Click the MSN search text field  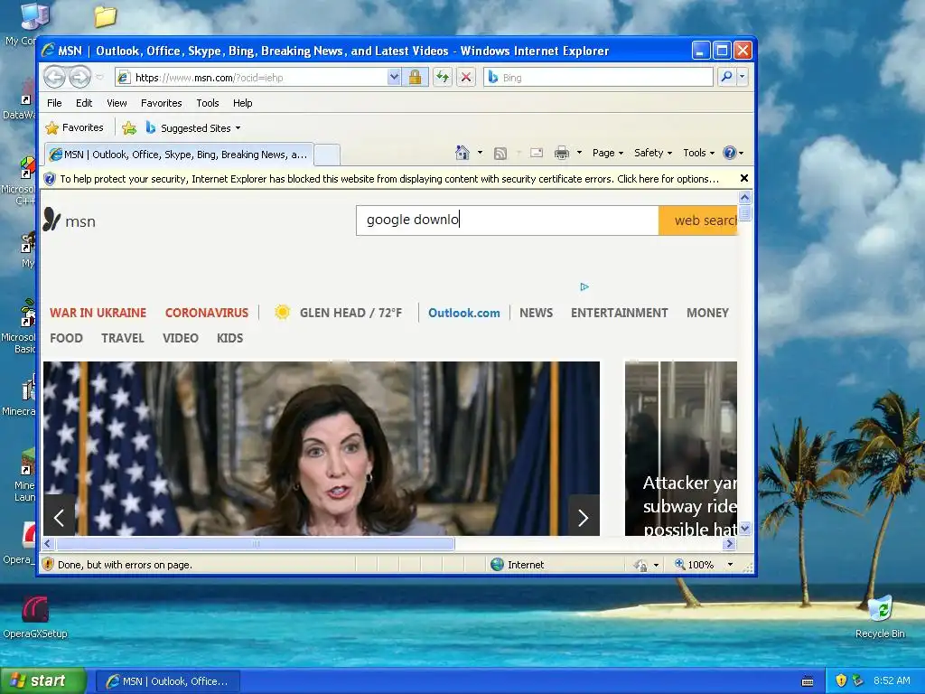508,220
